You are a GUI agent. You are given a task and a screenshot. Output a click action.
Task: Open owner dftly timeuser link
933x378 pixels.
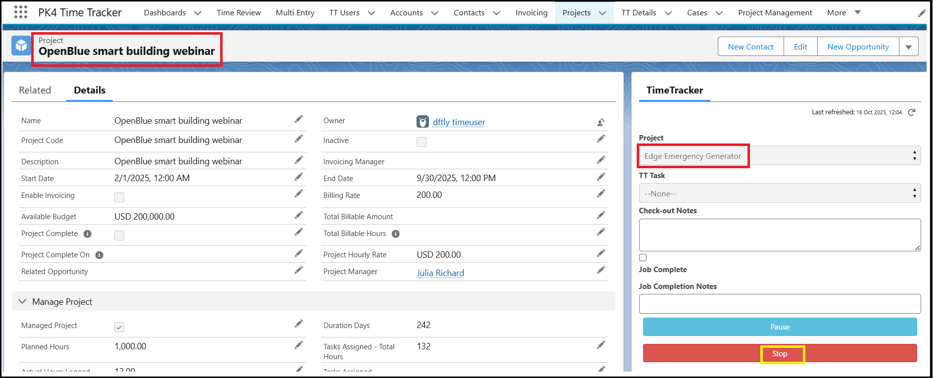[459, 122]
